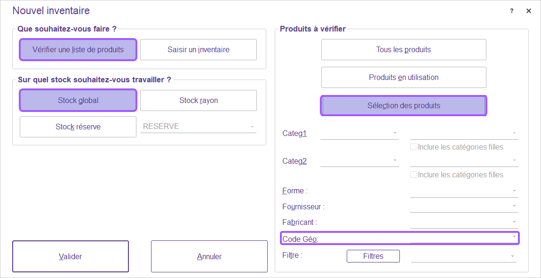Image resolution: width=541 pixels, height=278 pixels.
Task: Select Vérifier une liste de produits
Action: pos(78,50)
